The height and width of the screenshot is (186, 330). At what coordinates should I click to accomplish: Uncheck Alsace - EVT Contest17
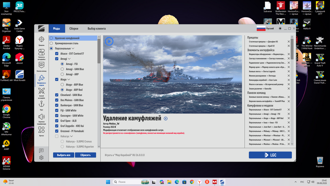tap(57, 54)
